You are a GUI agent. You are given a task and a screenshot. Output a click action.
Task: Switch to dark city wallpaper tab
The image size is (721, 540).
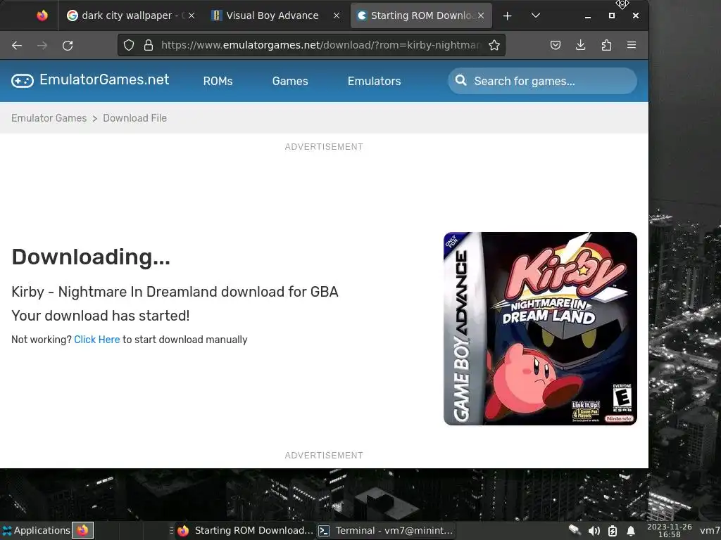[130, 15]
